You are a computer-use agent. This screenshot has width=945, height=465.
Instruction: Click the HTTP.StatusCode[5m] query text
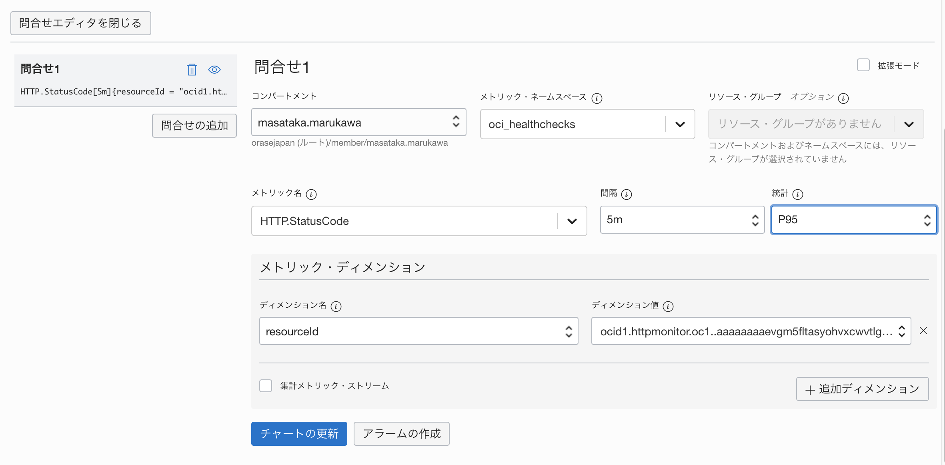click(x=124, y=92)
